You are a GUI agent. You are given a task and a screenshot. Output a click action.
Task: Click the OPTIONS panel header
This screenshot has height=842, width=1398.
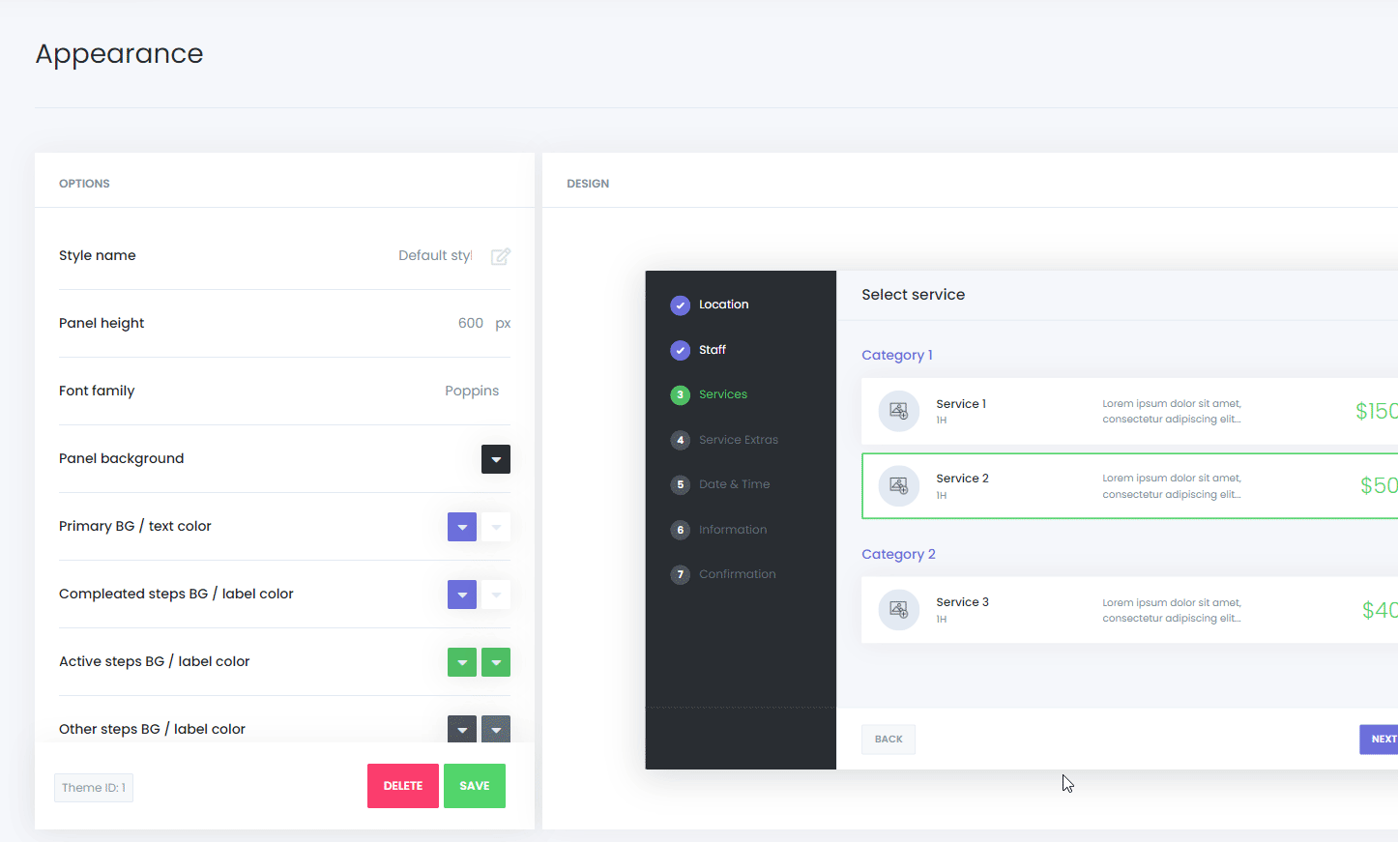pos(84,184)
